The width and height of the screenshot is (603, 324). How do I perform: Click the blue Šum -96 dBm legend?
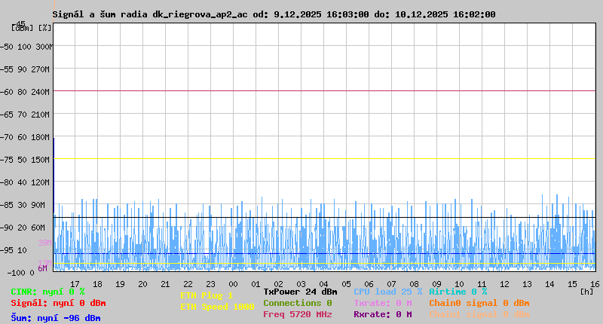coord(56,318)
